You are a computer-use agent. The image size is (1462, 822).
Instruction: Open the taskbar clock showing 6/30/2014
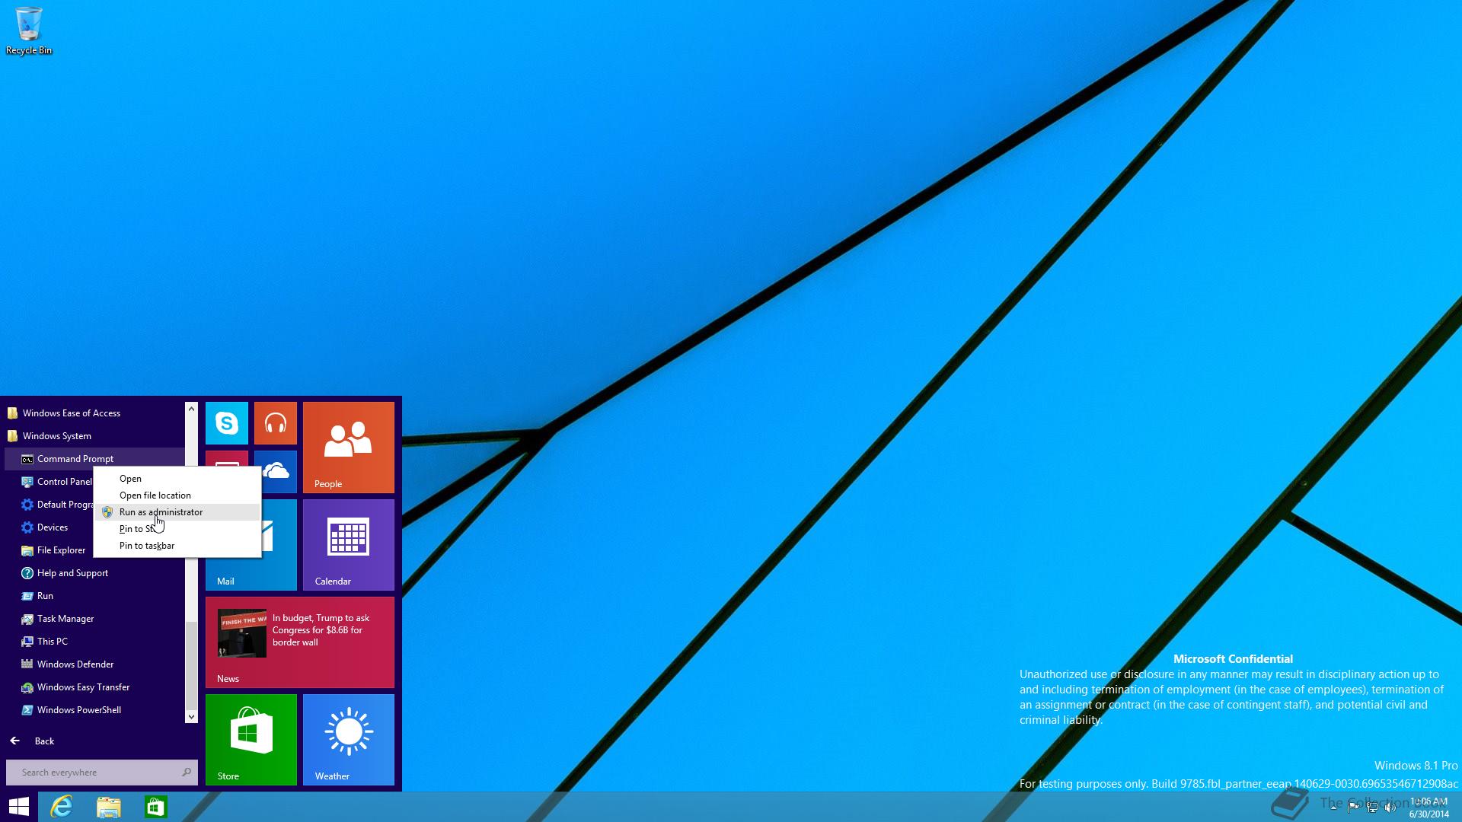click(1428, 808)
